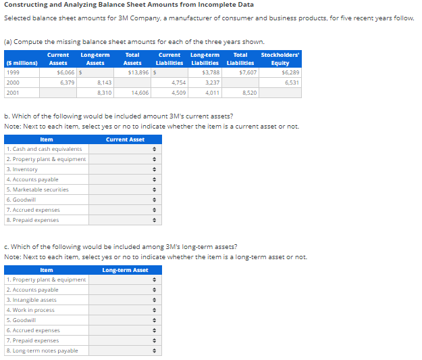
Task: Open the Intangible assets dropdown
Action: coord(125,300)
